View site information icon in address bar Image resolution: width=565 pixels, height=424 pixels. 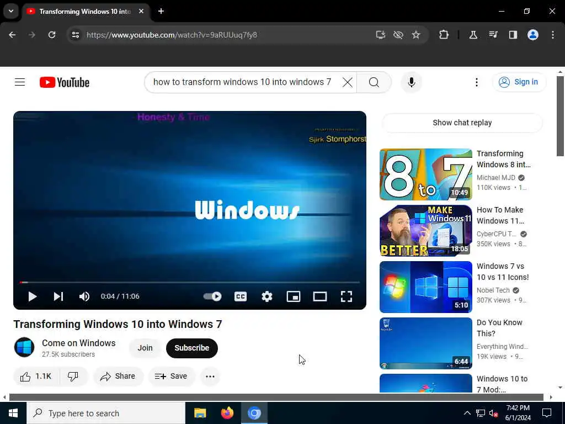point(75,35)
